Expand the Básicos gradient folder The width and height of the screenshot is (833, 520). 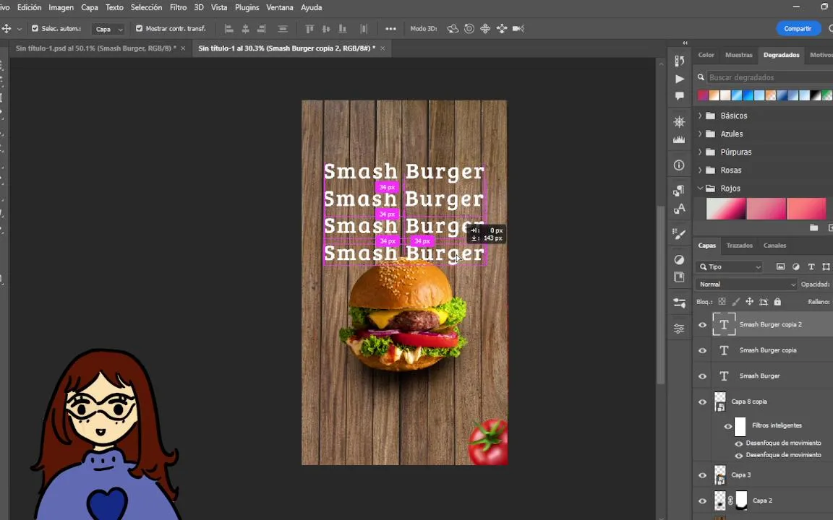point(700,116)
